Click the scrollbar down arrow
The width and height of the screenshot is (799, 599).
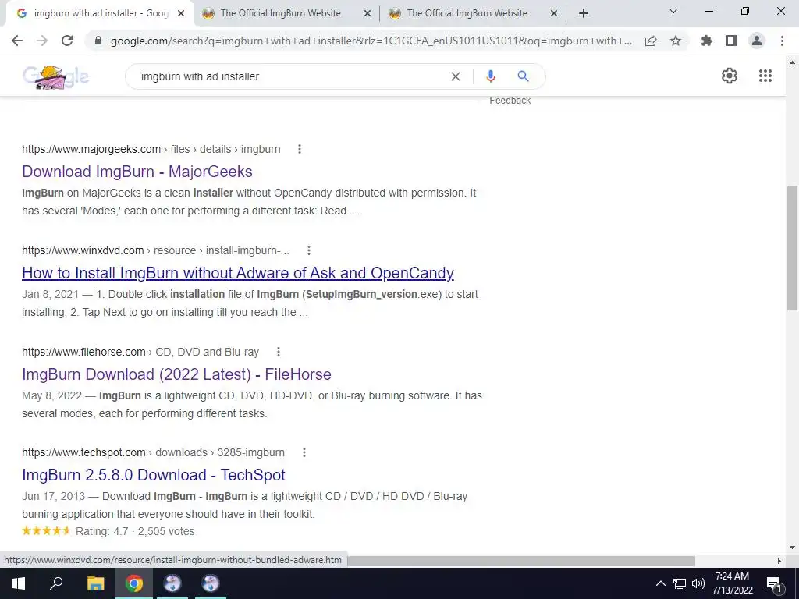[x=793, y=548]
